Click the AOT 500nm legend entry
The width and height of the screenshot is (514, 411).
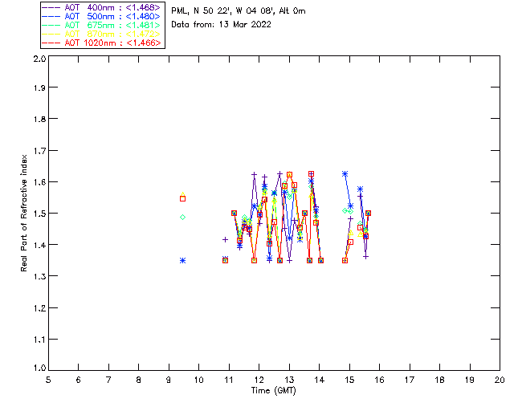point(101,16)
